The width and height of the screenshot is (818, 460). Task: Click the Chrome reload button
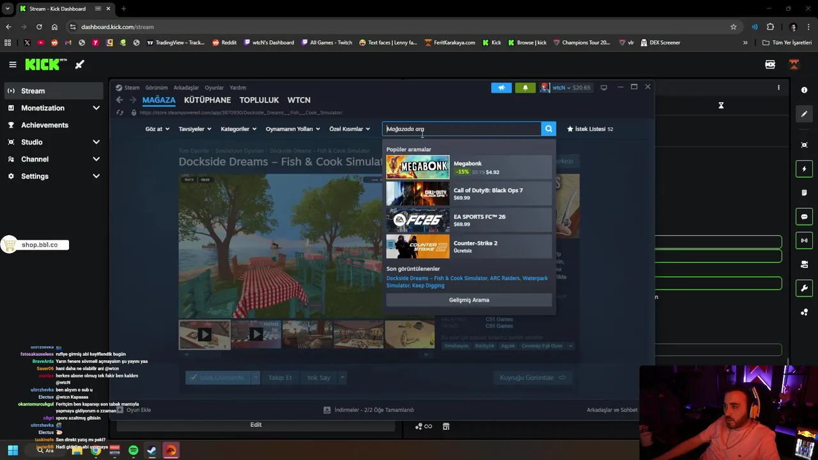pyautogui.click(x=39, y=27)
